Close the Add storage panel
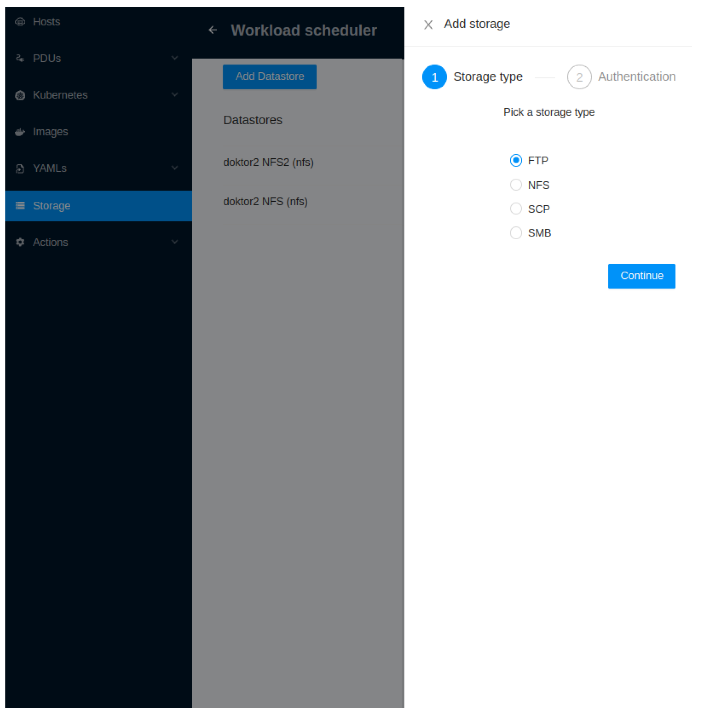Viewport: 702px width, 719px height. tap(428, 24)
